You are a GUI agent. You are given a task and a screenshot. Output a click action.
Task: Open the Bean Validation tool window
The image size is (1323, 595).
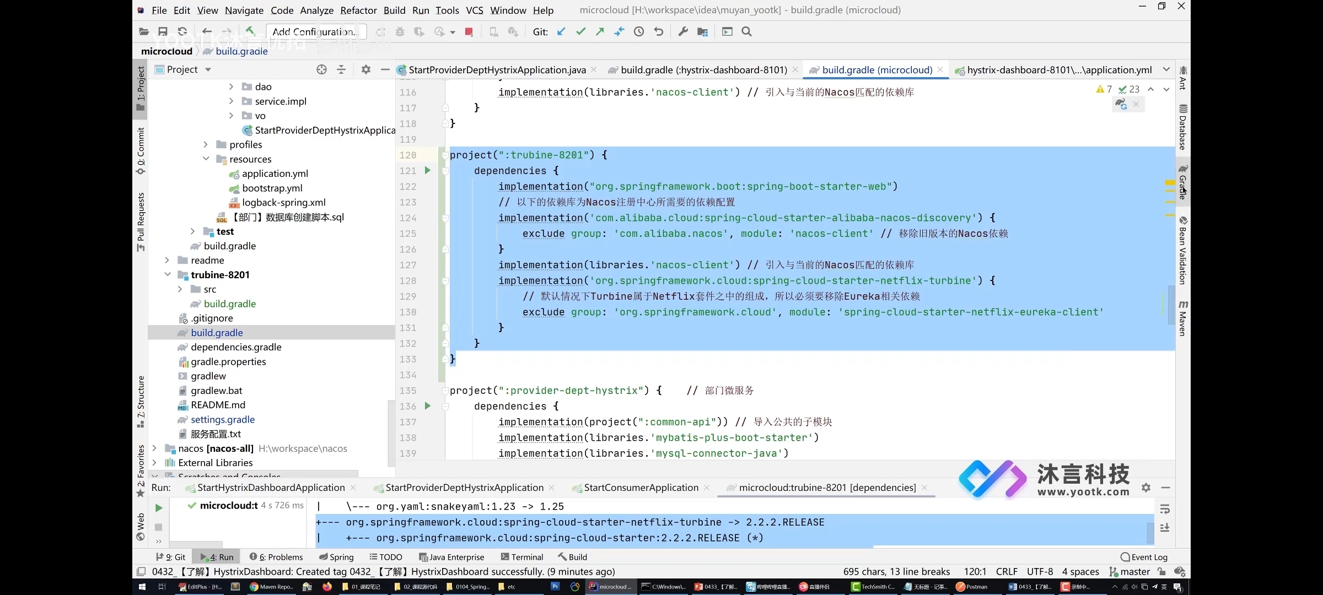[x=1183, y=251]
